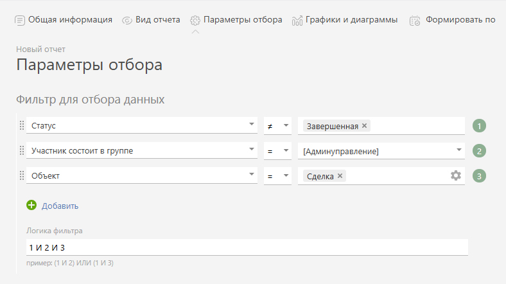Click the Новый отчет breadcrumb text
The width and height of the screenshot is (506, 284).
click(x=40, y=49)
